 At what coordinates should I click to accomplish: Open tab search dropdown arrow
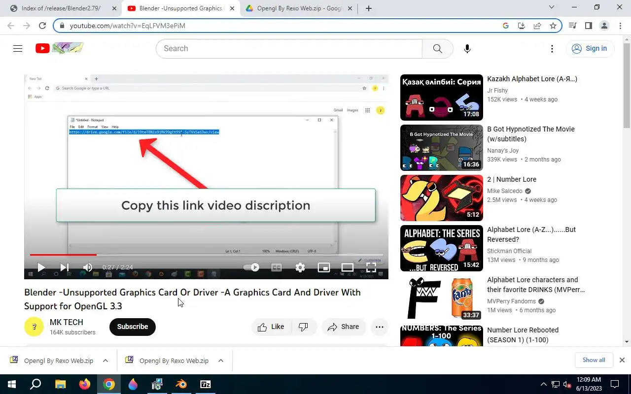click(x=552, y=7)
